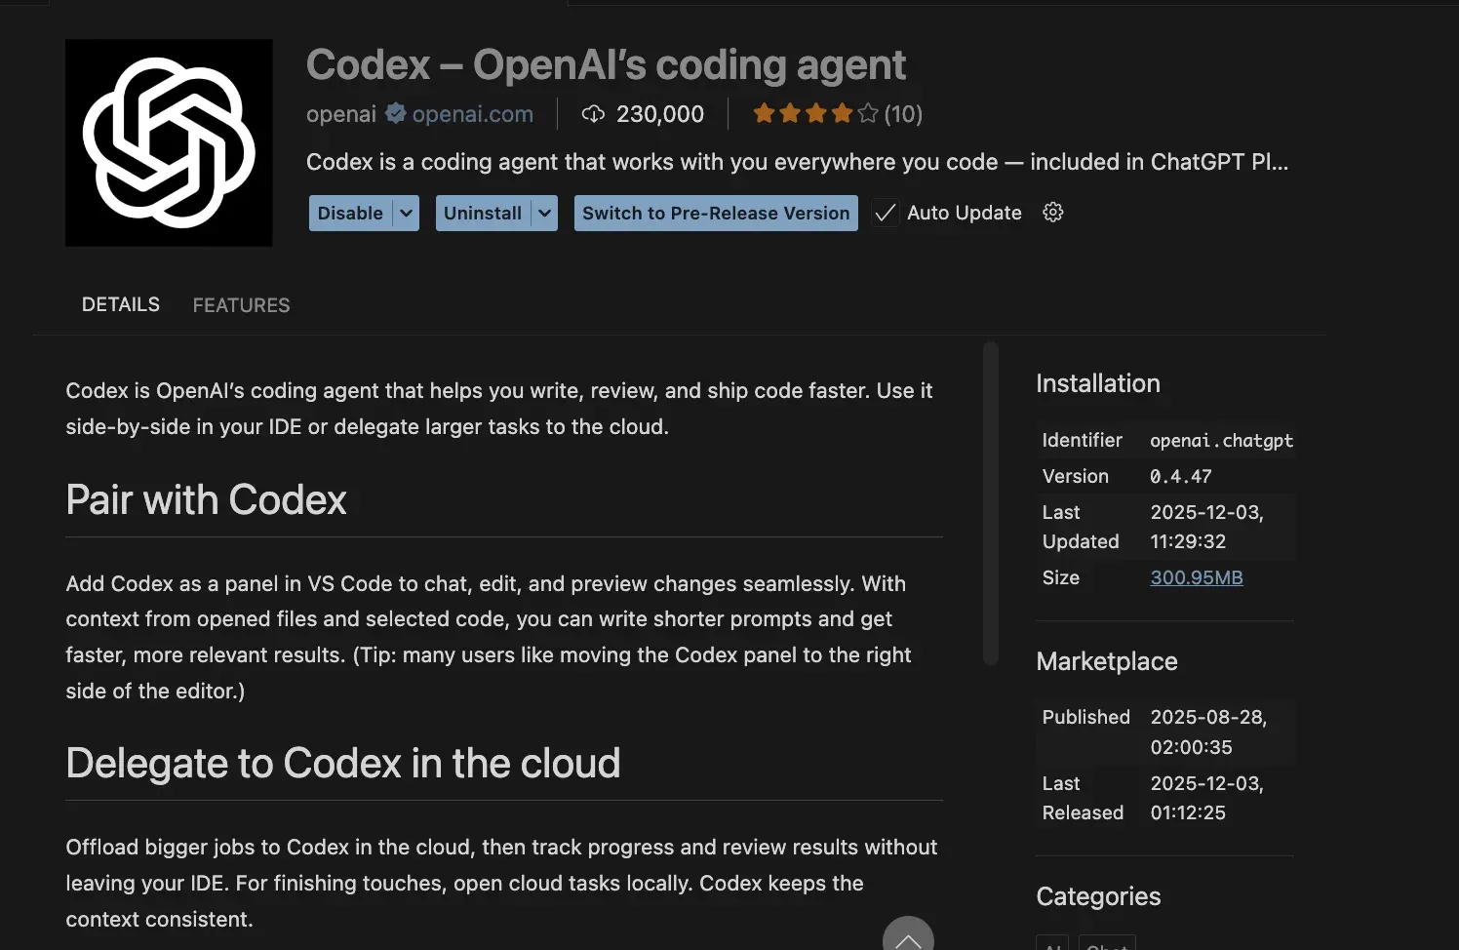Click the openai publisher name
Screen dimensions: 1459x950
click(340, 114)
